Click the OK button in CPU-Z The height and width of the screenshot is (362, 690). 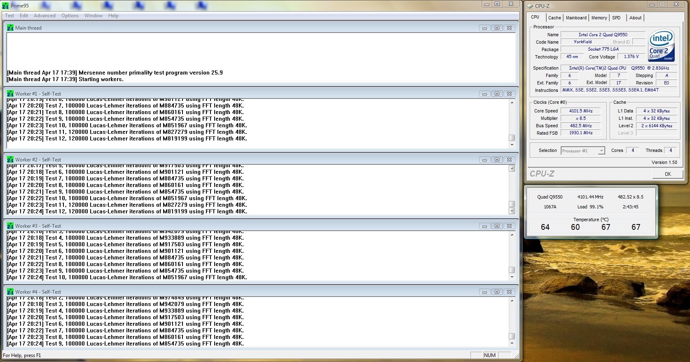pyautogui.click(x=668, y=174)
